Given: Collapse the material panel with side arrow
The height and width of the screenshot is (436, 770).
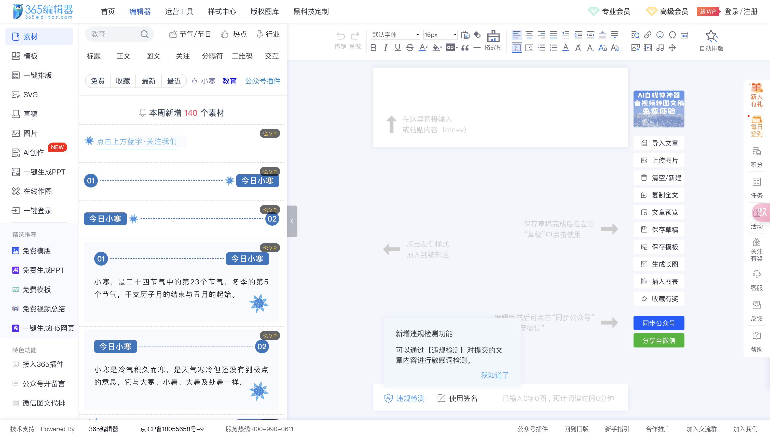Looking at the screenshot, I should pos(292,221).
